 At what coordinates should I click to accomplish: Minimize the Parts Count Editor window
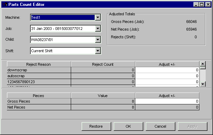click(x=196, y=5)
